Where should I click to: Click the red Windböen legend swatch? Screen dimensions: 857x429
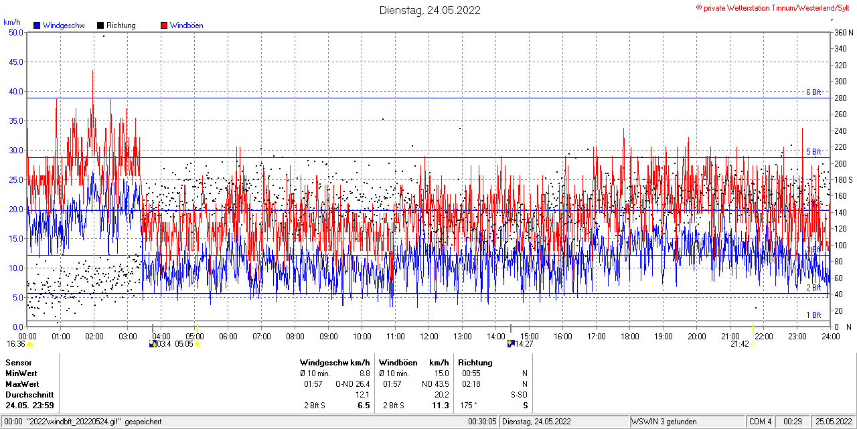pyautogui.click(x=164, y=25)
